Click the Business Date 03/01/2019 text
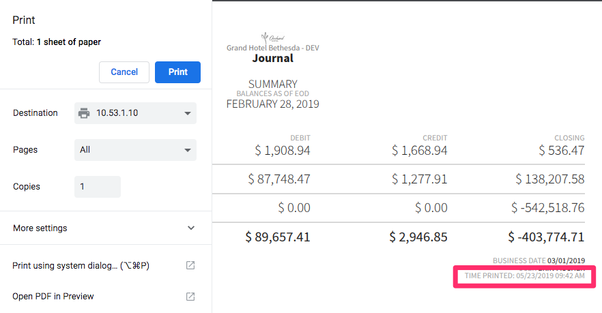This screenshot has width=602, height=313. coord(539,260)
